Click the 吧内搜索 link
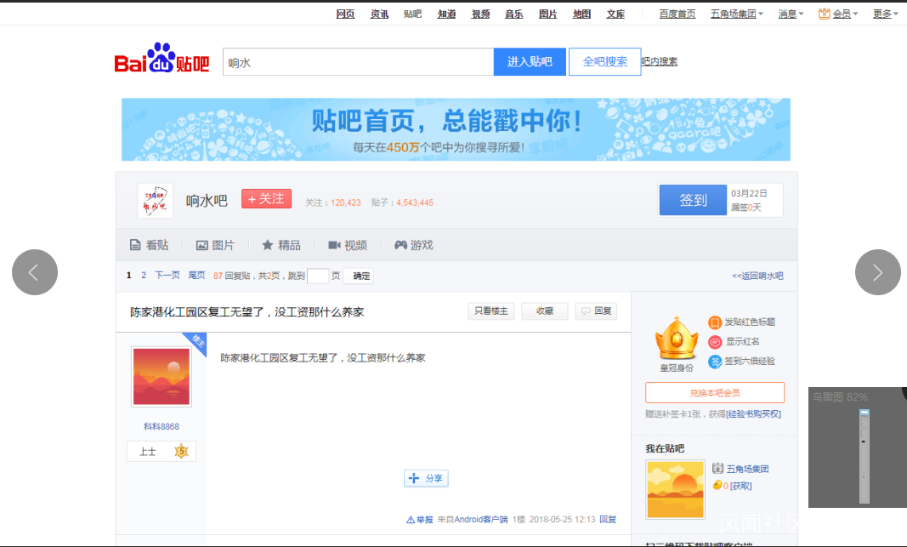Screen dimensions: 907x547 [x=659, y=61]
